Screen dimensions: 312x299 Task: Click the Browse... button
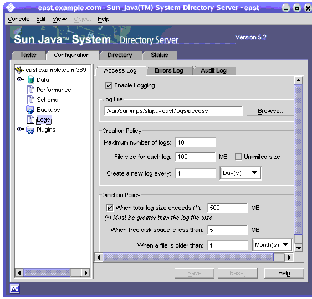pyautogui.click(x=270, y=111)
